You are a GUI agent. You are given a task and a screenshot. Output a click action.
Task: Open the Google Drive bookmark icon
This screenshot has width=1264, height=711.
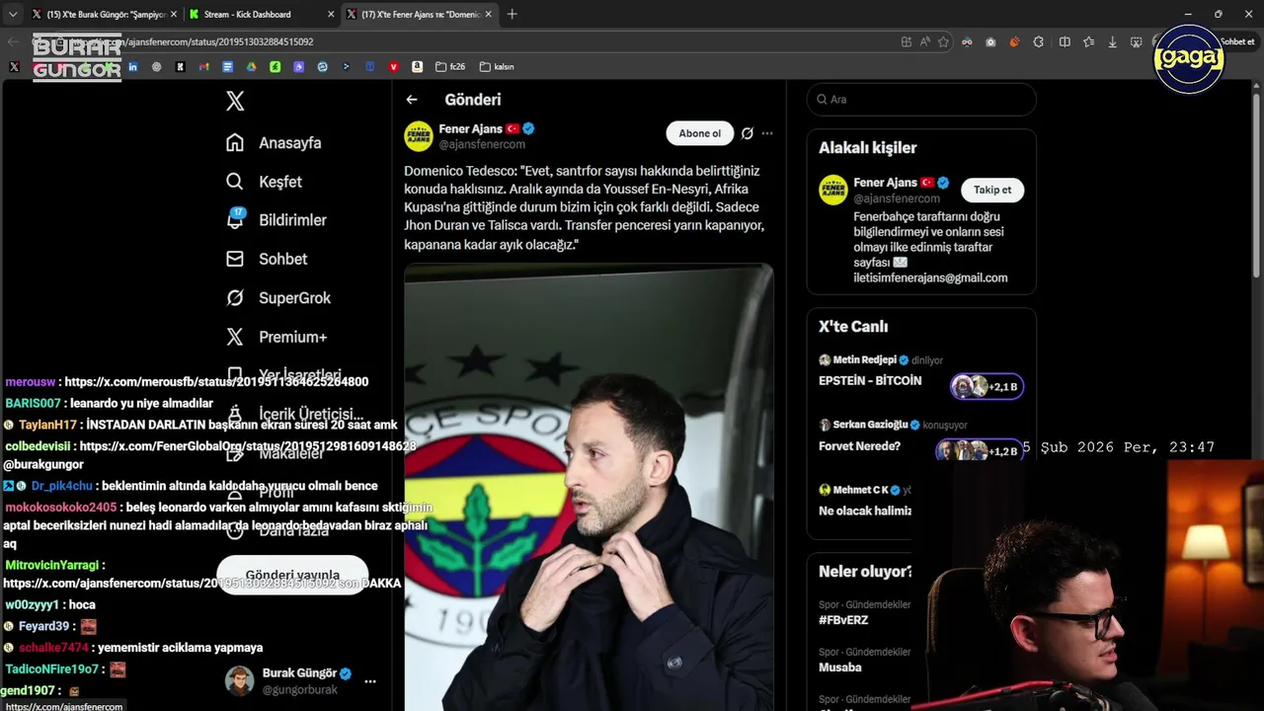pos(251,67)
